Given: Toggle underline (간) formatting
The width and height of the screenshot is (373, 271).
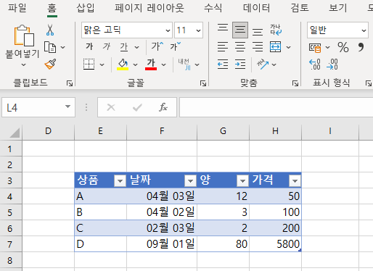Looking at the screenshot, I should click(124, 47).
